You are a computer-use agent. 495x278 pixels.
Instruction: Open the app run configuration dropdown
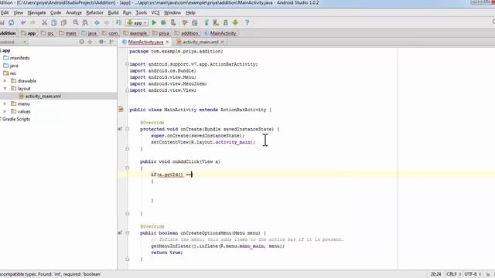(137, 22)
